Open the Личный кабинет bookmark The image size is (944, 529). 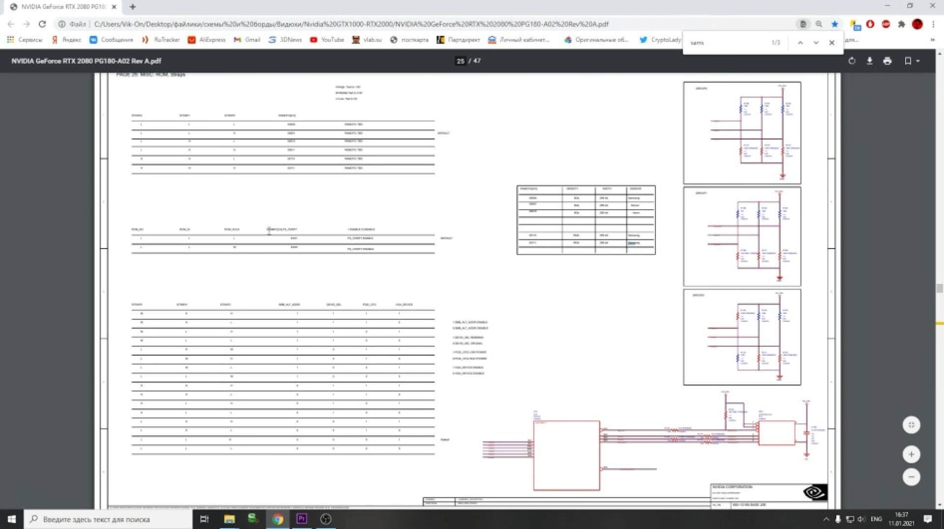pos(519,40)
